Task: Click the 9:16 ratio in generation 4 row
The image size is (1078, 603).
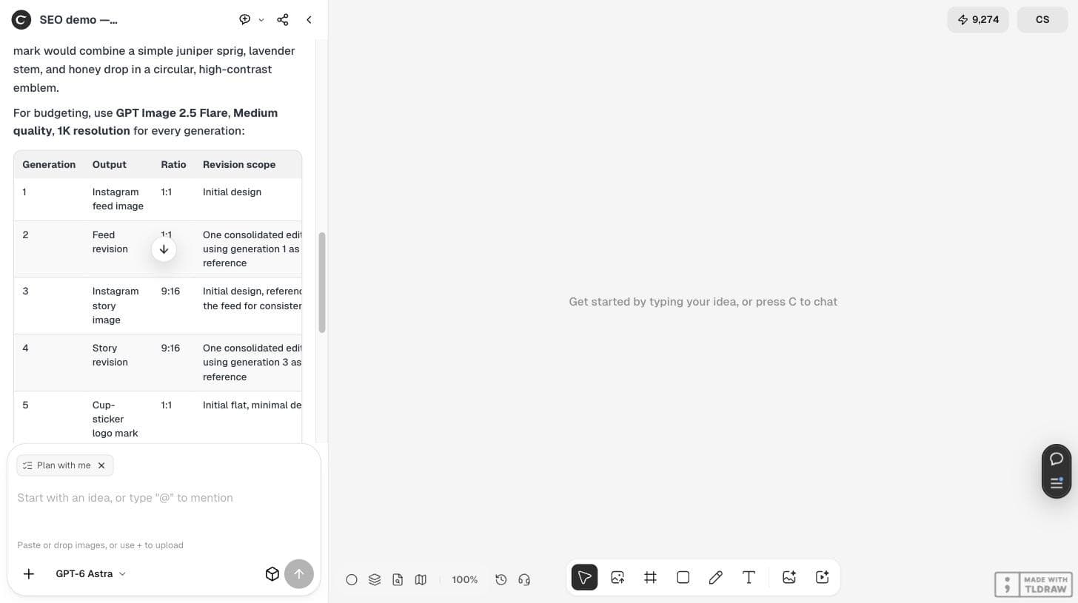Action: coord(170,348)
